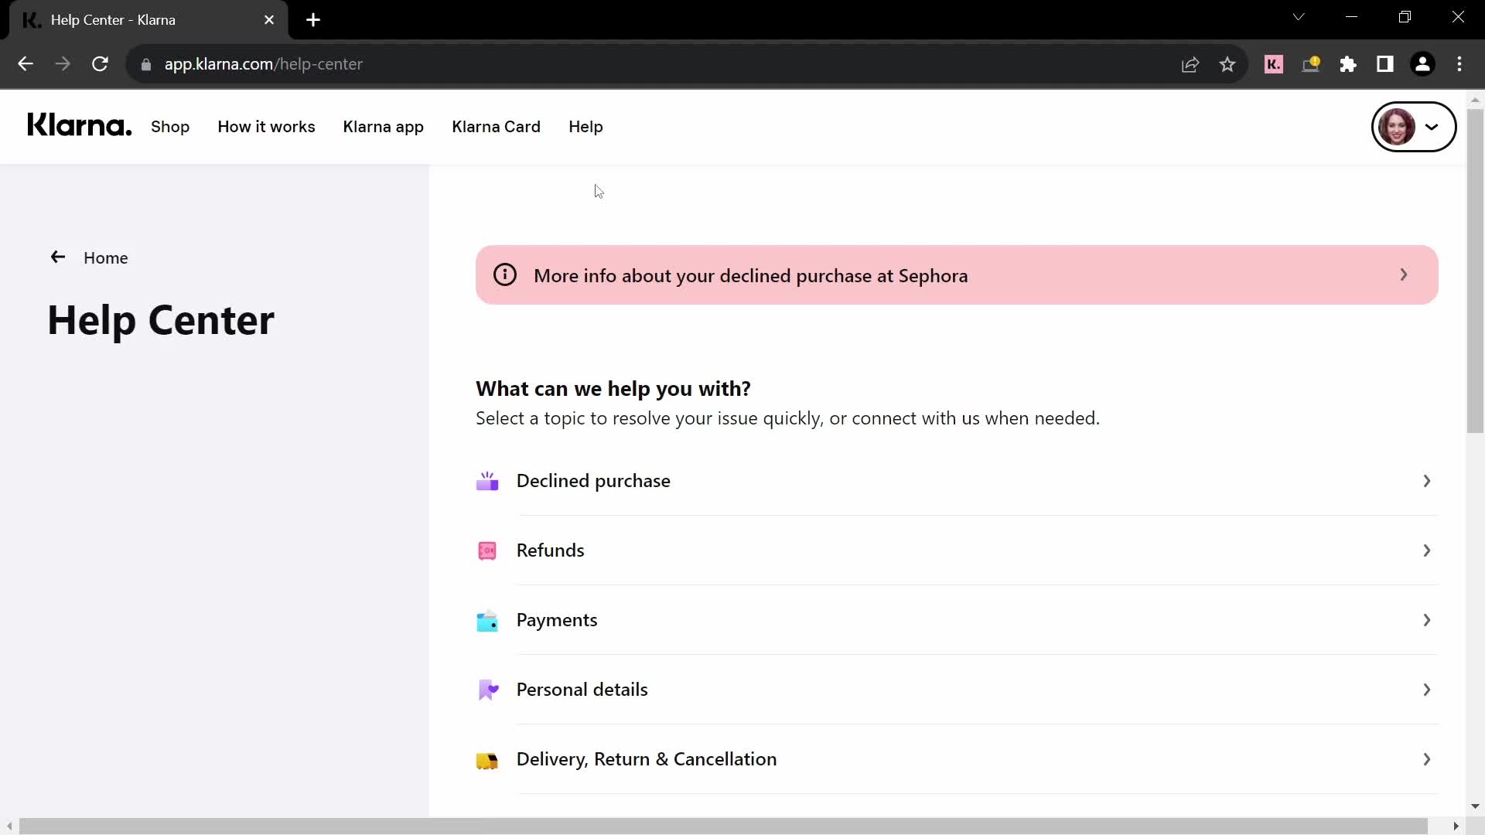
Task: Open Delivery, Return & Cancellation topic
Action: (957, 759)
